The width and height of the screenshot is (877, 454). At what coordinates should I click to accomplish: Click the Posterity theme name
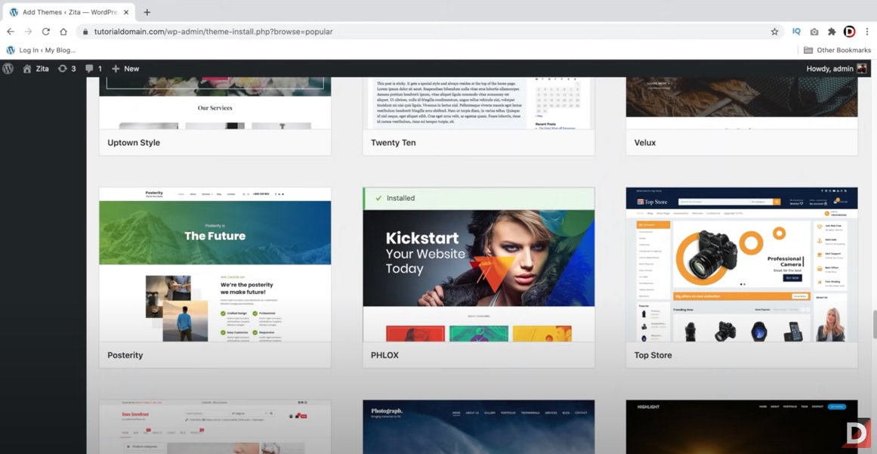point(125,355)
